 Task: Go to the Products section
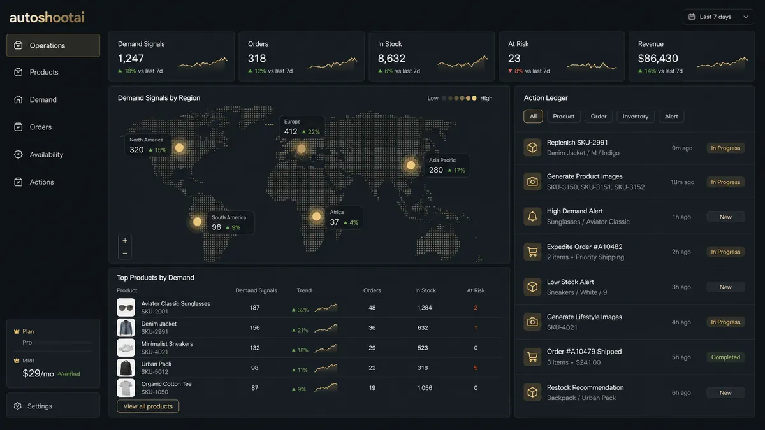pos(53,72)
